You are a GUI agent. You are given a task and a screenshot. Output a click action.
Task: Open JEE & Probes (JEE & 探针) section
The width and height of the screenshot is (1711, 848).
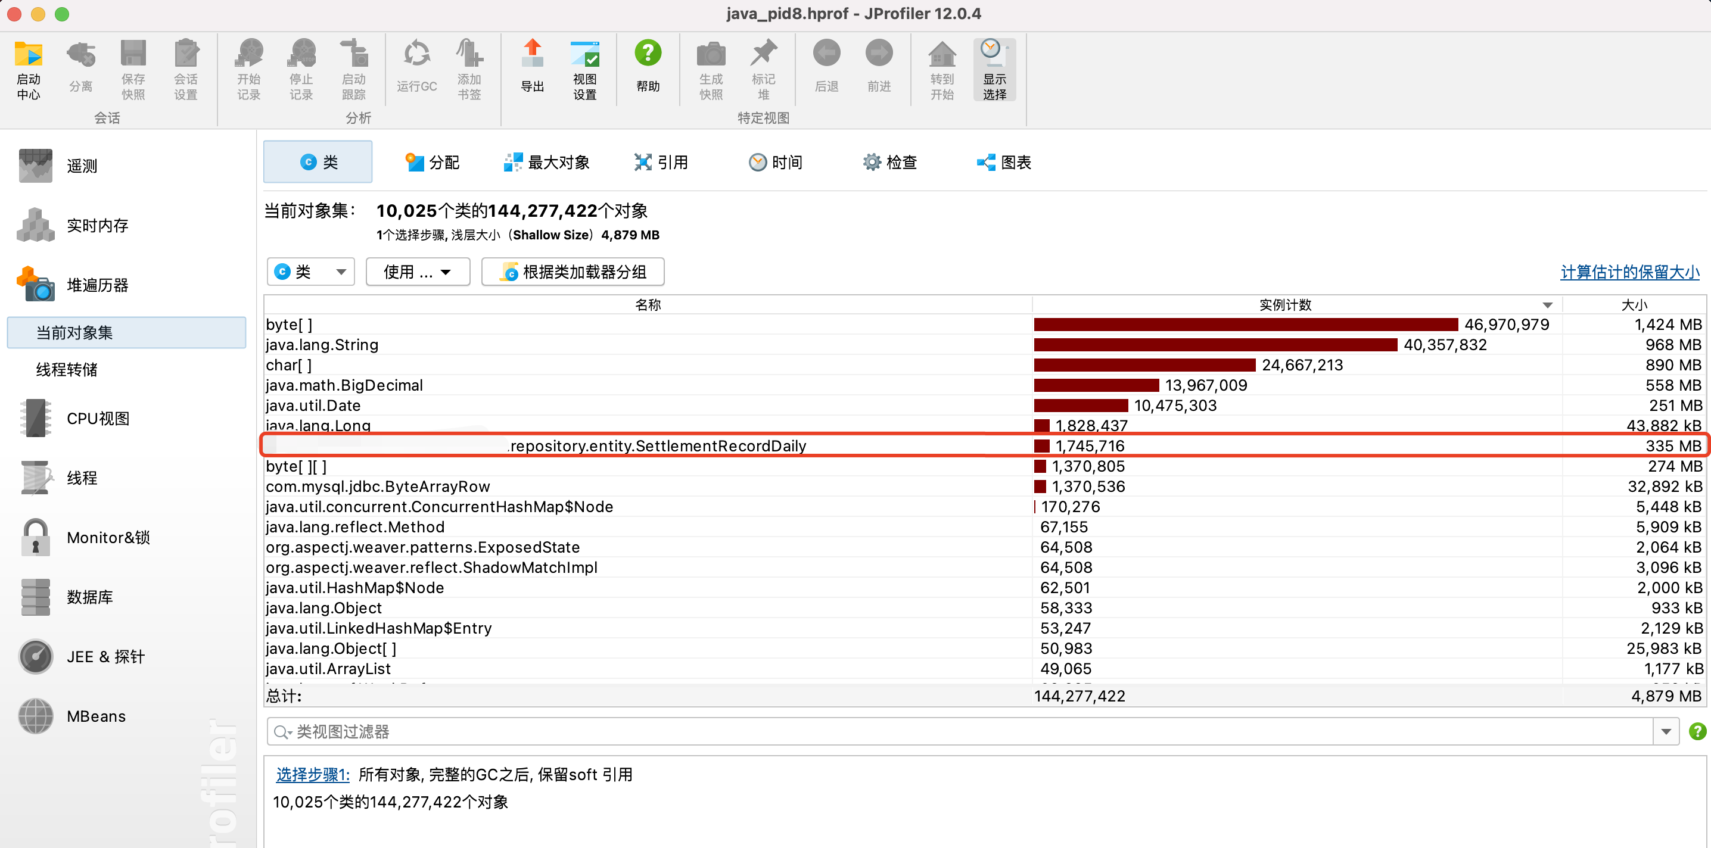click(81, 657)
